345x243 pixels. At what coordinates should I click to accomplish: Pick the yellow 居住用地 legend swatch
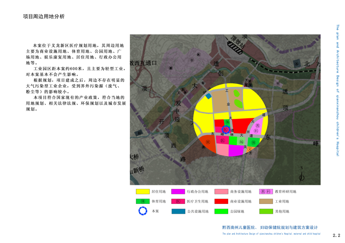(143, 191)
